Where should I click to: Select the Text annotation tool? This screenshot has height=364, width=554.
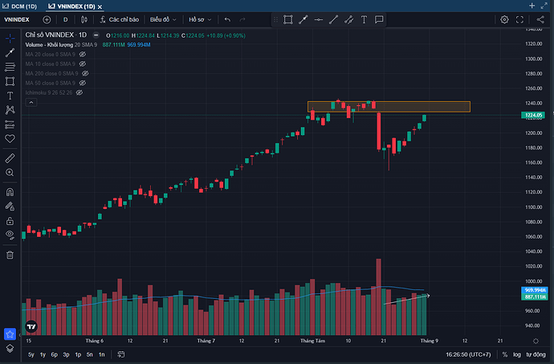(x=10, y=95)
